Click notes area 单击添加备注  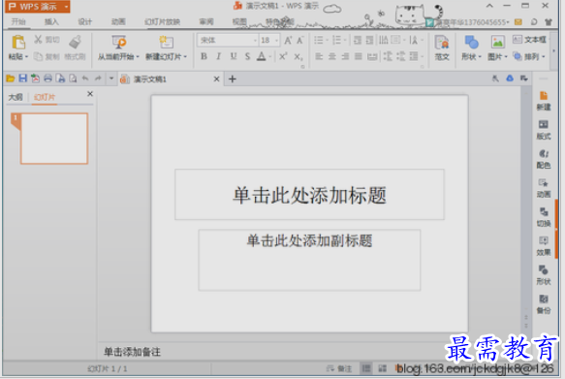132,352
